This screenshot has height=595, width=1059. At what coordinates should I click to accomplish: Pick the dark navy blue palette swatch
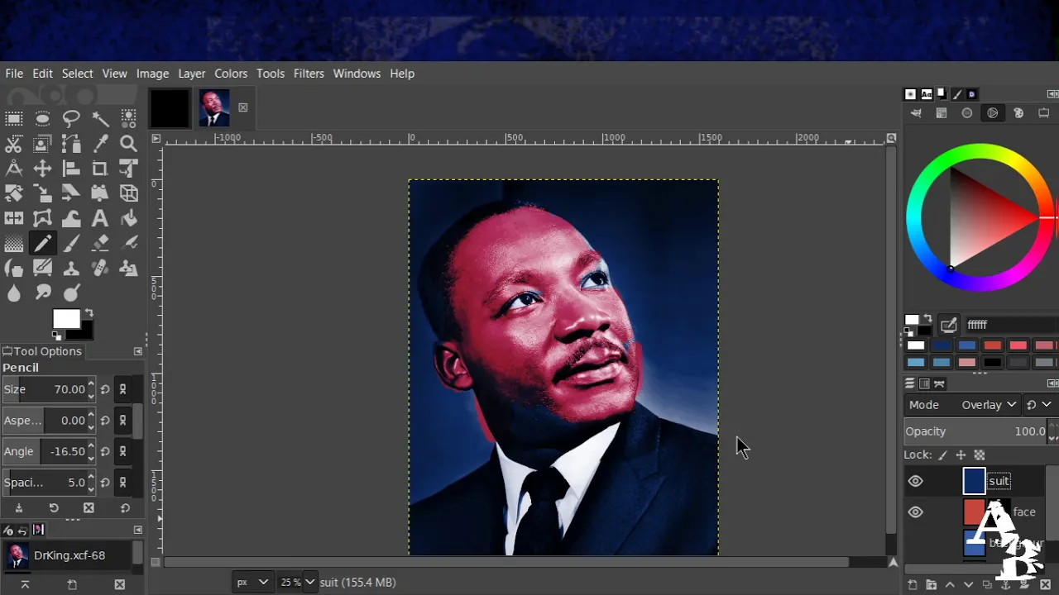(942, 345)
